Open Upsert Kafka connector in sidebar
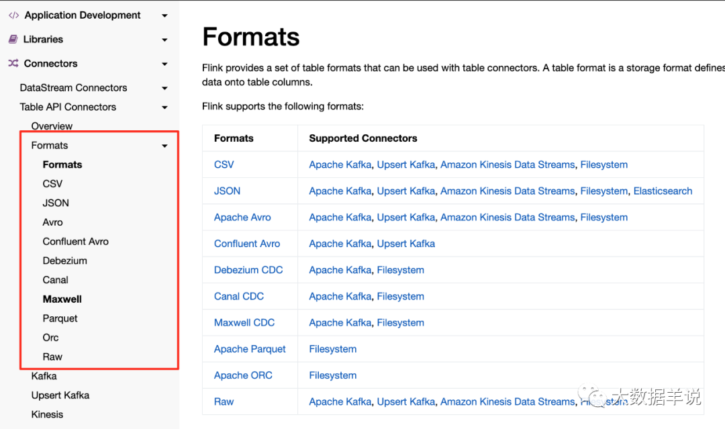The height and width of the screenshot is (429, 725). coord(60,395)
